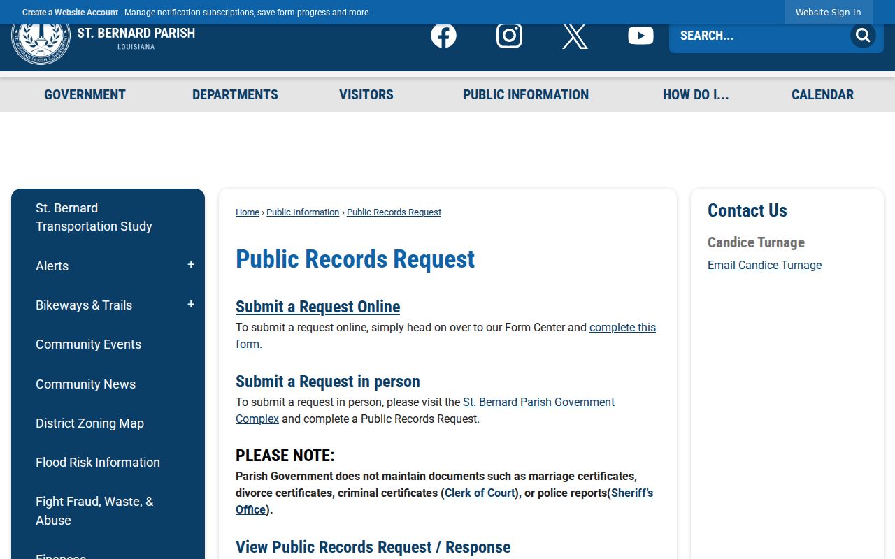
Task: Open the Instagram icon link
Action: coord(509,36)
